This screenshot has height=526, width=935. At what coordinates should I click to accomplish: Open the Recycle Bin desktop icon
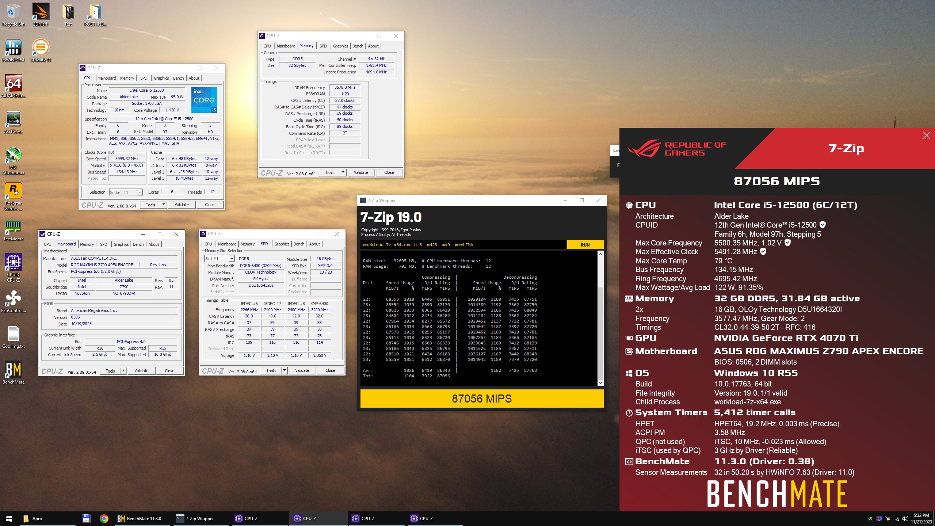point(13,15)
